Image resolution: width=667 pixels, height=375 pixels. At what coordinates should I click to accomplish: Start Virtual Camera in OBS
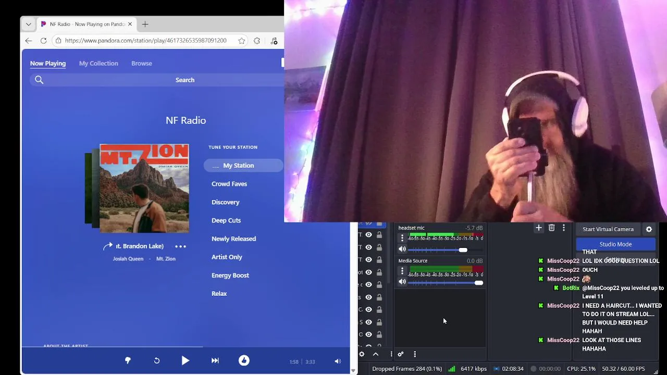click(x=608, y=229)
